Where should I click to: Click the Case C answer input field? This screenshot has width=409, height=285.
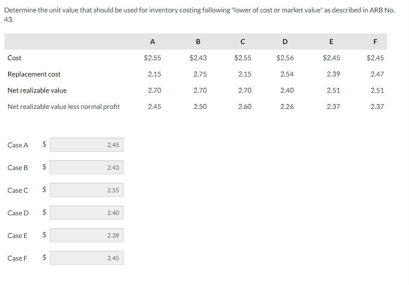(x=86, y=190)
